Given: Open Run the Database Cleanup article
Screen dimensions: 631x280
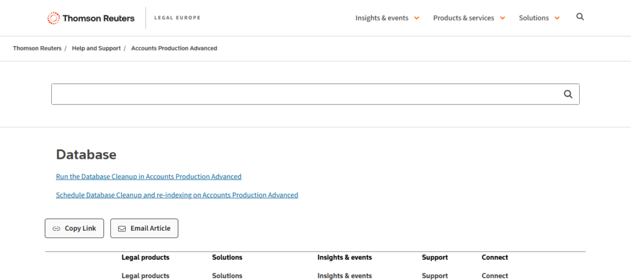Looking at the screenshot, I should (149, 177).
